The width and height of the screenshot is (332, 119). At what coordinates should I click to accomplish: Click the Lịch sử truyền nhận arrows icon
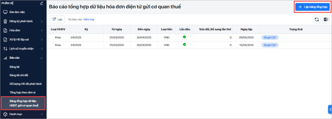pos(5,49)
